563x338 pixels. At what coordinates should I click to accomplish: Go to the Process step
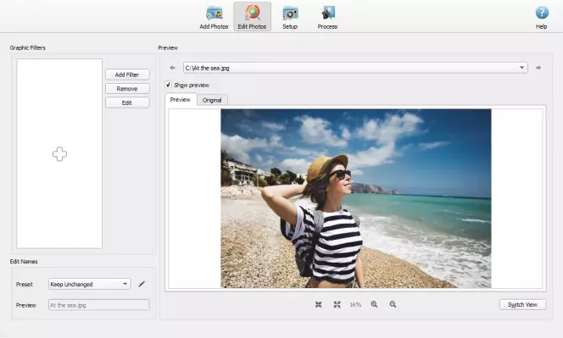tap(327, 17)
